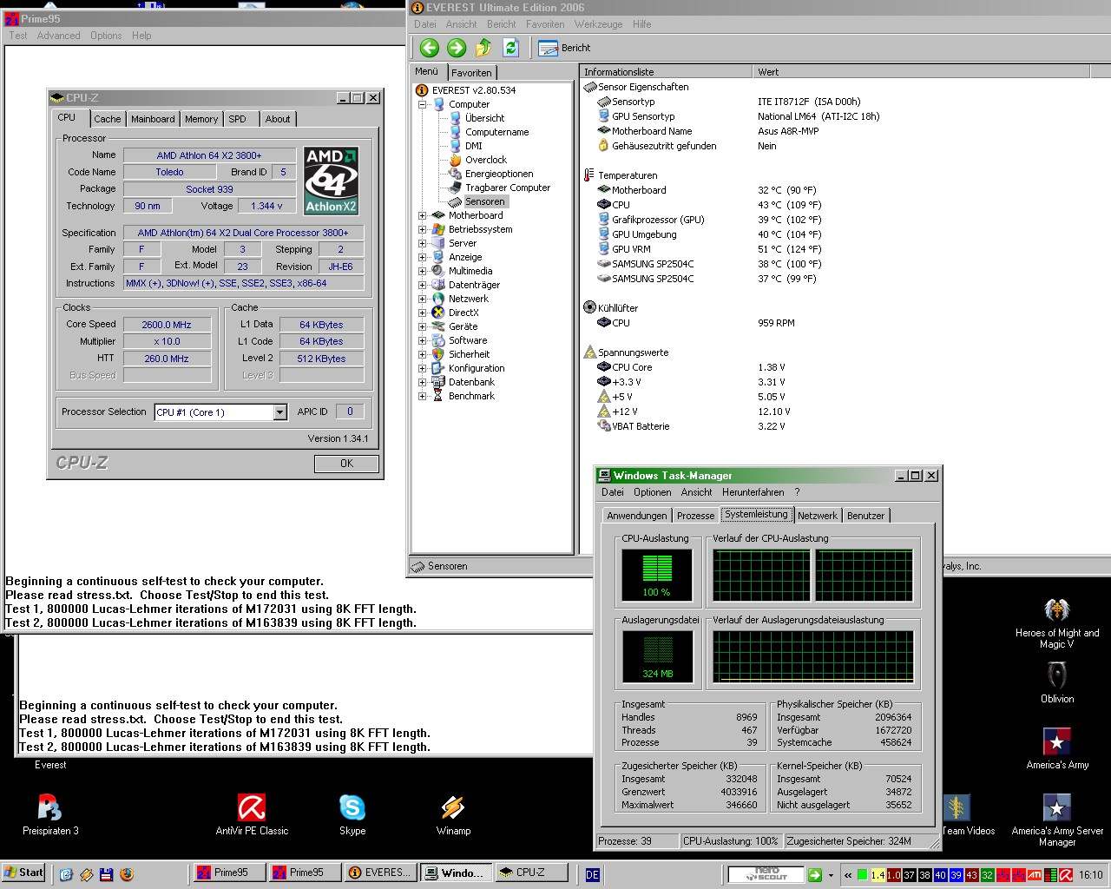Expand the Anzeige tree node
This screenshot has width=1111, height=889.
pos(423,257)
